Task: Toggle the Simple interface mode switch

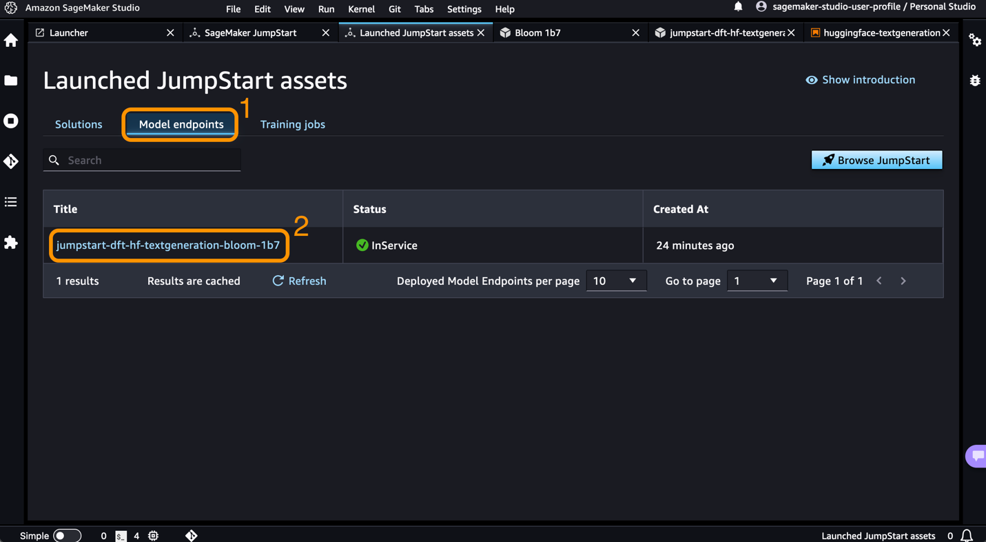Action: click(x=67, y=536)
